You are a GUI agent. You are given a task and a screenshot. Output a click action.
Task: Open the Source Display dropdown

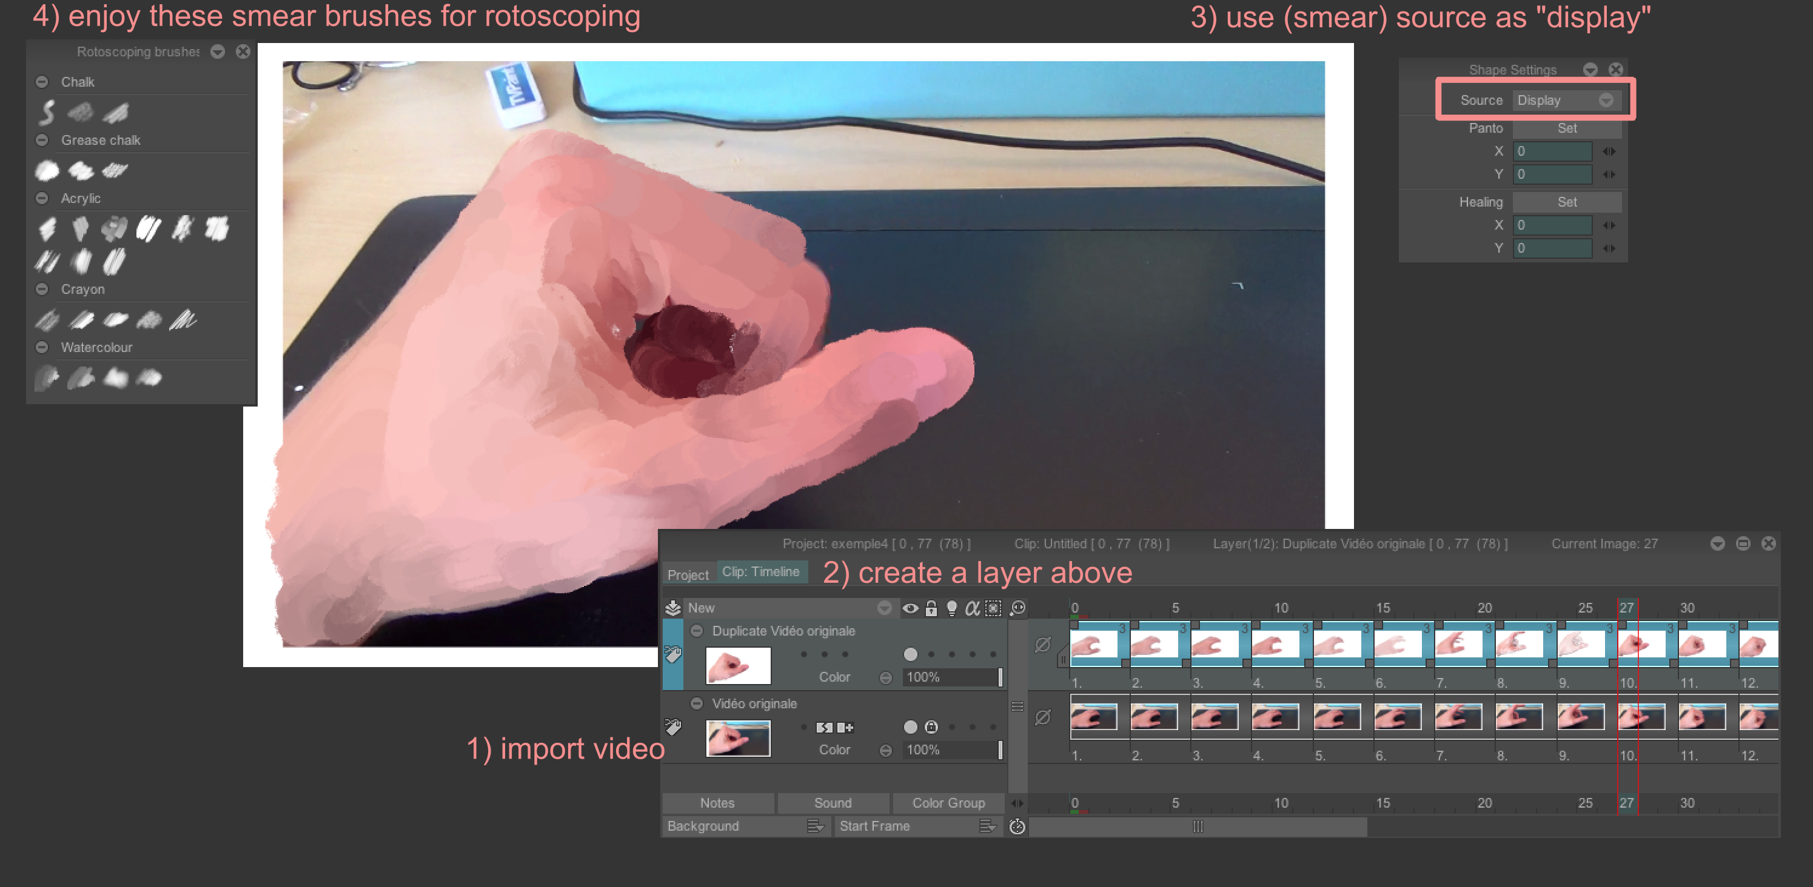[x=1567, y=100]
